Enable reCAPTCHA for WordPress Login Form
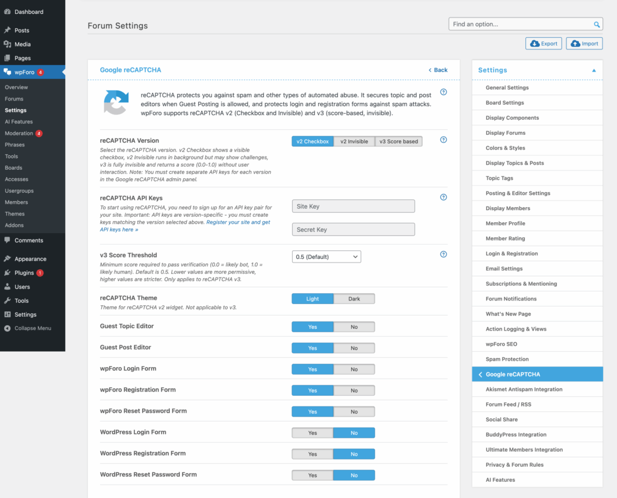Screen dimensions: 617x498 coord(312,433)
